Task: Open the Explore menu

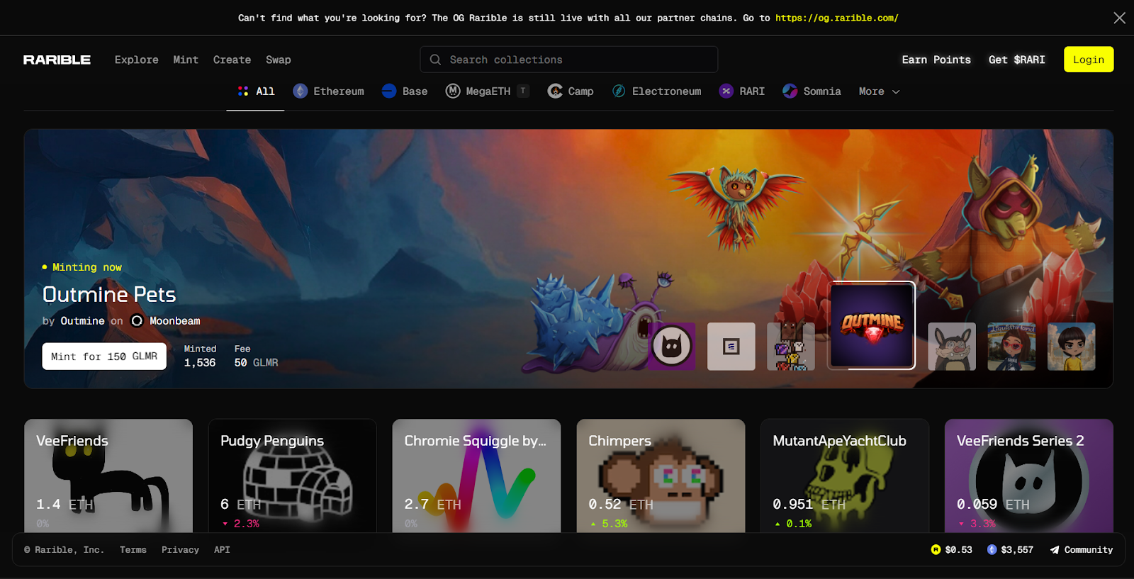Action: (x=137, y=60)
